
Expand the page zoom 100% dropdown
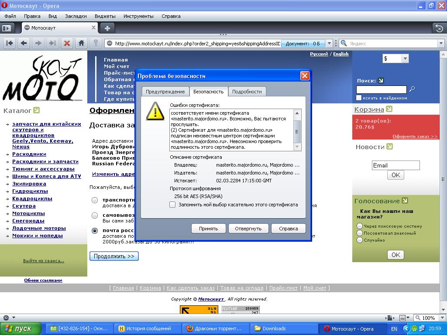440,318
